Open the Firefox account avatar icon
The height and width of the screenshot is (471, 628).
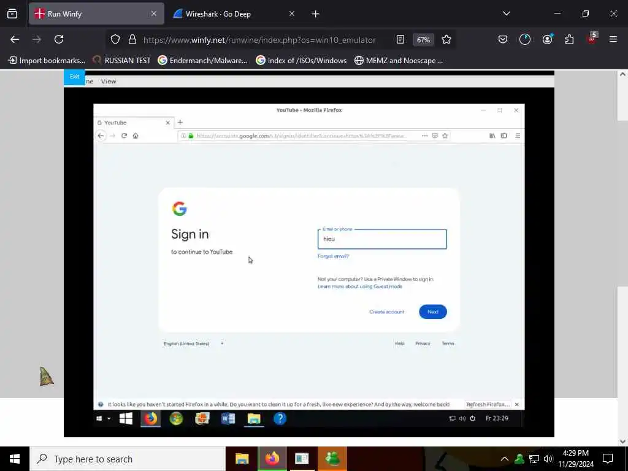(x=547, y=39)
